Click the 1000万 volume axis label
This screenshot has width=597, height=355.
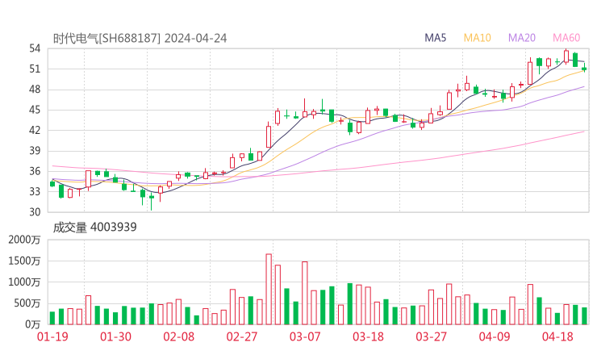(24, 282)
